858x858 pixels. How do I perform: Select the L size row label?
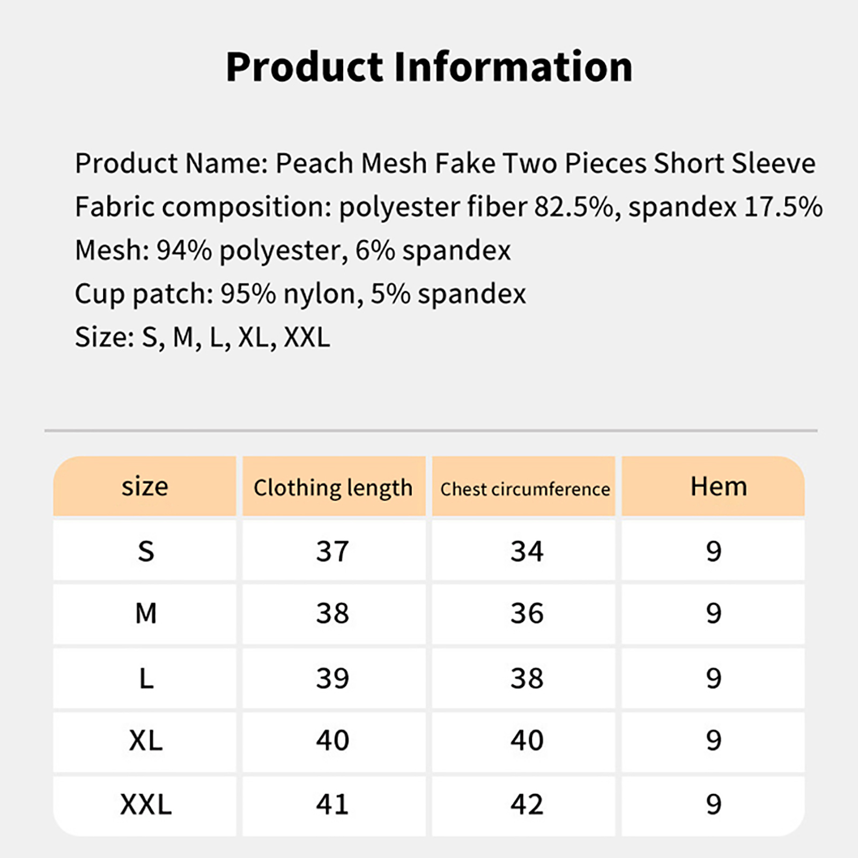pos(146,678)
